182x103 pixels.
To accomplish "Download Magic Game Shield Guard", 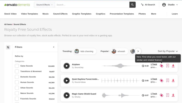I will point(173,95).
